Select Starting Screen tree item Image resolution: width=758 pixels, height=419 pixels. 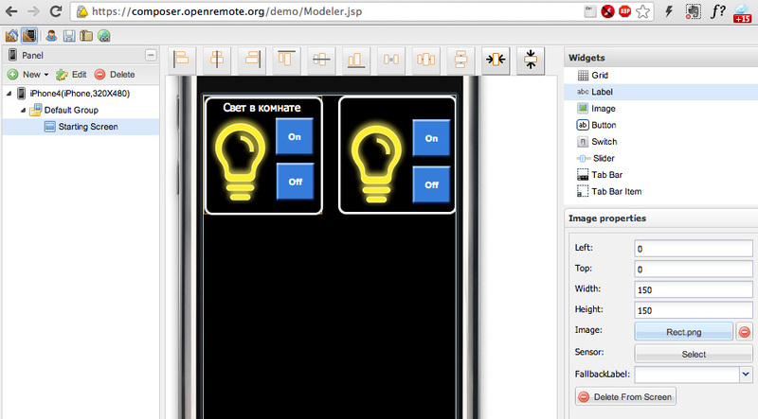[88, 127]
